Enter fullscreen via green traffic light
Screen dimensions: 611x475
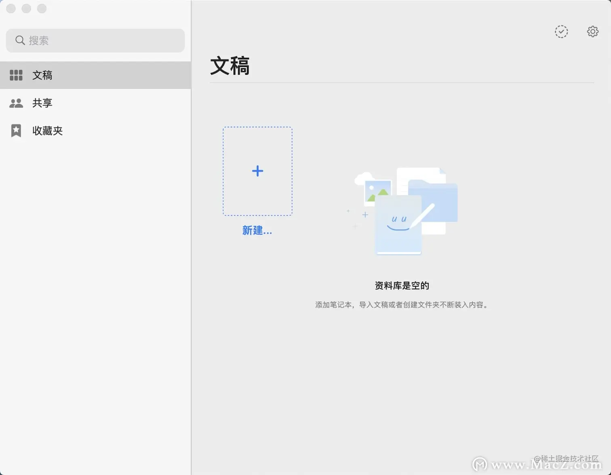41,8
